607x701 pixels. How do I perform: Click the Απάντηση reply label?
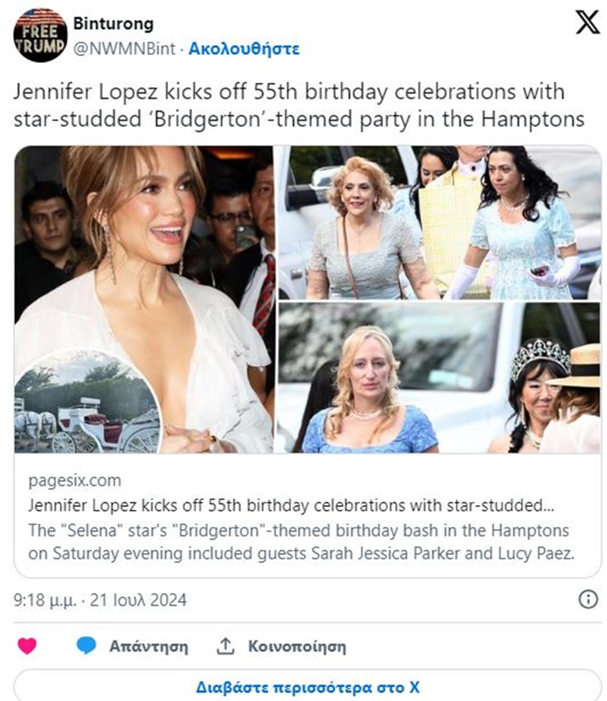(x=148, y=646)
